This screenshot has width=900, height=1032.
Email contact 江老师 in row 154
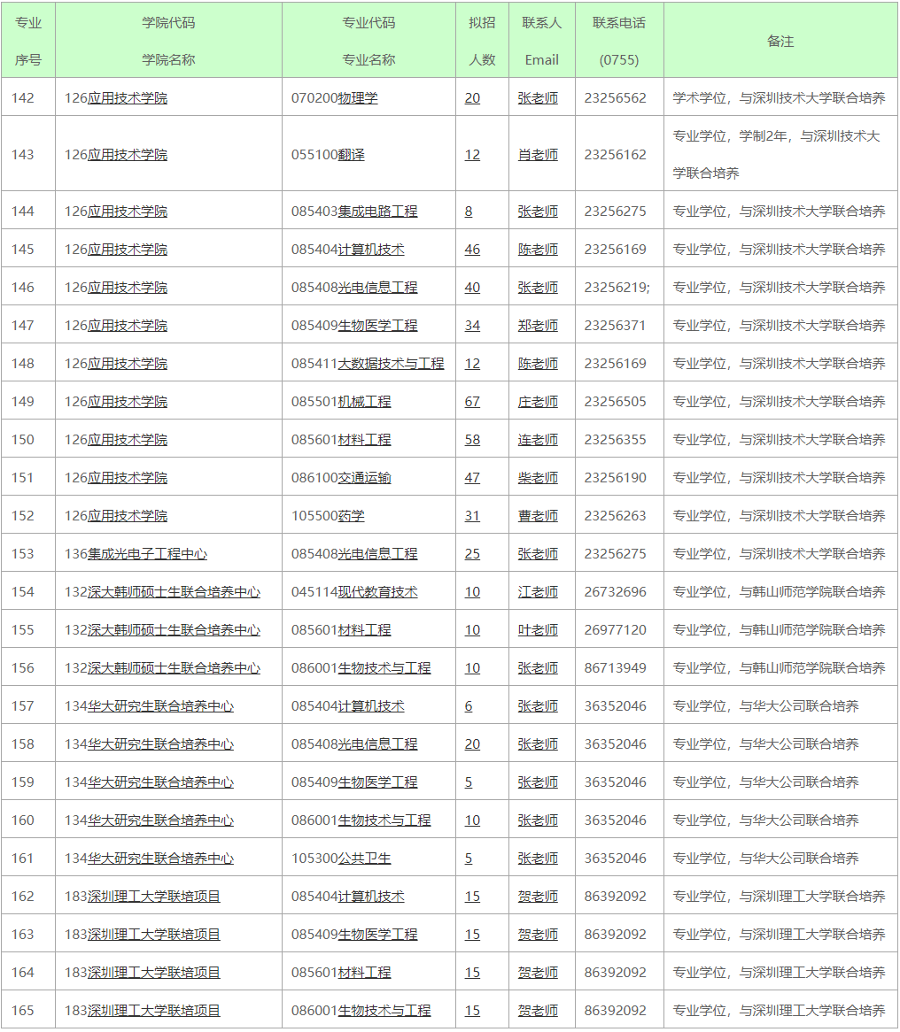coord(538,592)
